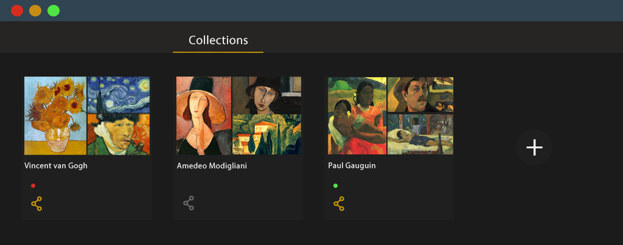Click the Vincent van Gogh collection title
Image resolution: width=623 pixels, height=245 pixels.
coord(56,165)
